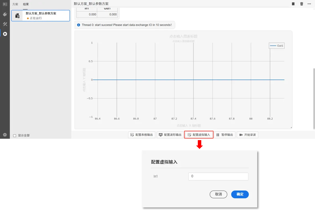Click Y axis title placeholder beside chart
Image resolution: width=315 pixels, height=211 pixels.
tap(84, 80)
